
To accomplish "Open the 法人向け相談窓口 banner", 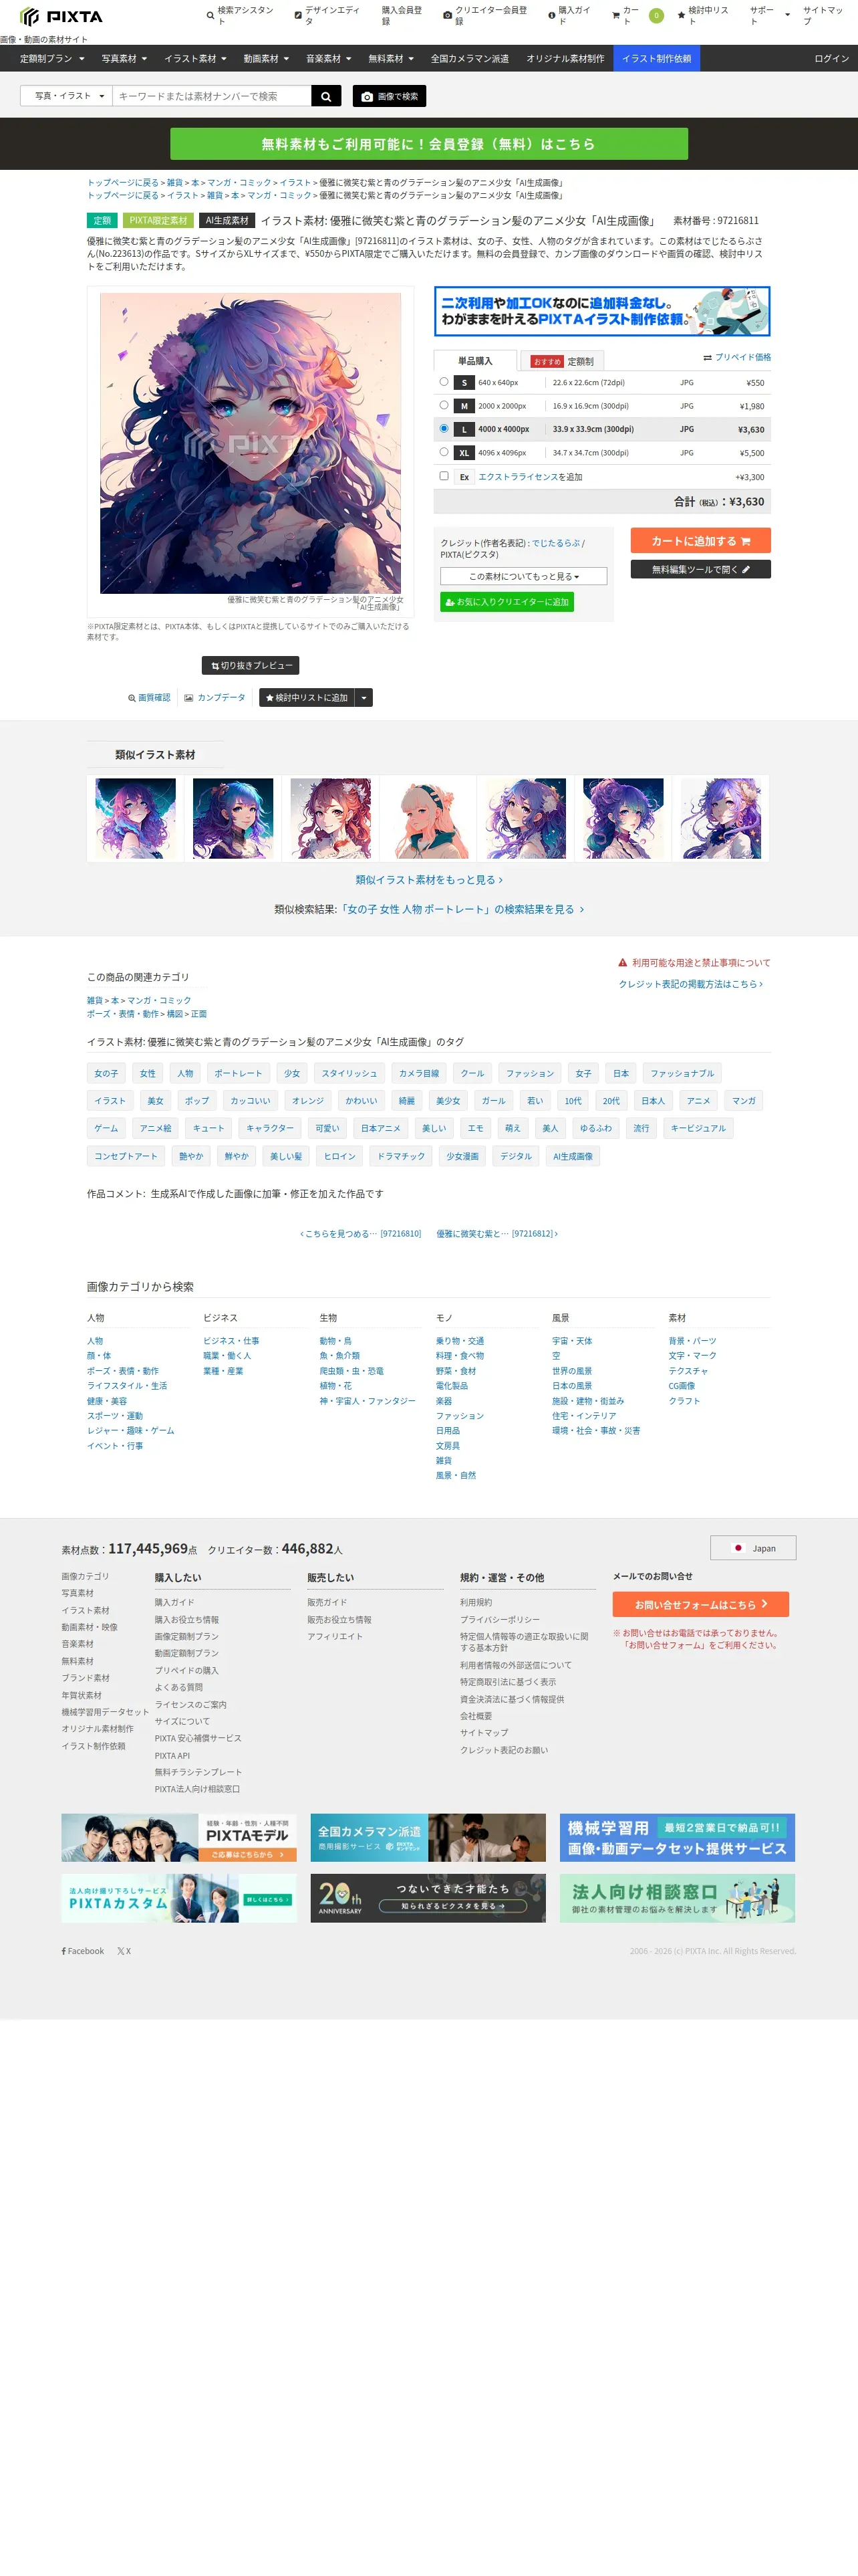I will [677, 1898].
